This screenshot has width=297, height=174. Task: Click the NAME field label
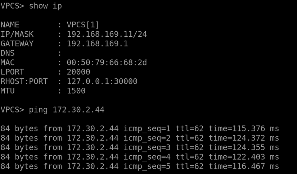point(10,25)
